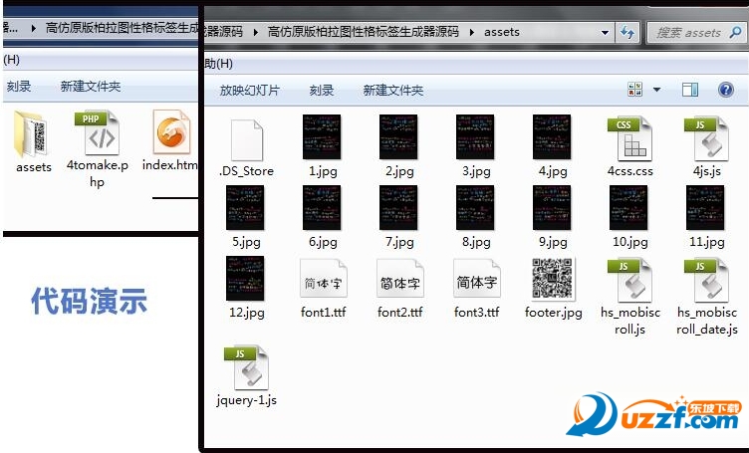Select the footer.jpg QR code thumbnail
This screenshot has height=453, width=749.
(x=553, y=281)
